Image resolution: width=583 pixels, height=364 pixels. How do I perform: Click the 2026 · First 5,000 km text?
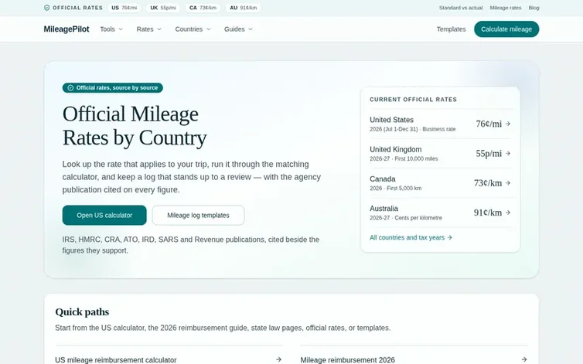[x=396, y=188]
